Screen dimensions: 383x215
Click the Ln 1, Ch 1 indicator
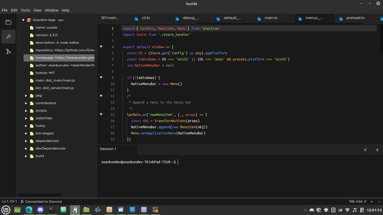point(9,201)
